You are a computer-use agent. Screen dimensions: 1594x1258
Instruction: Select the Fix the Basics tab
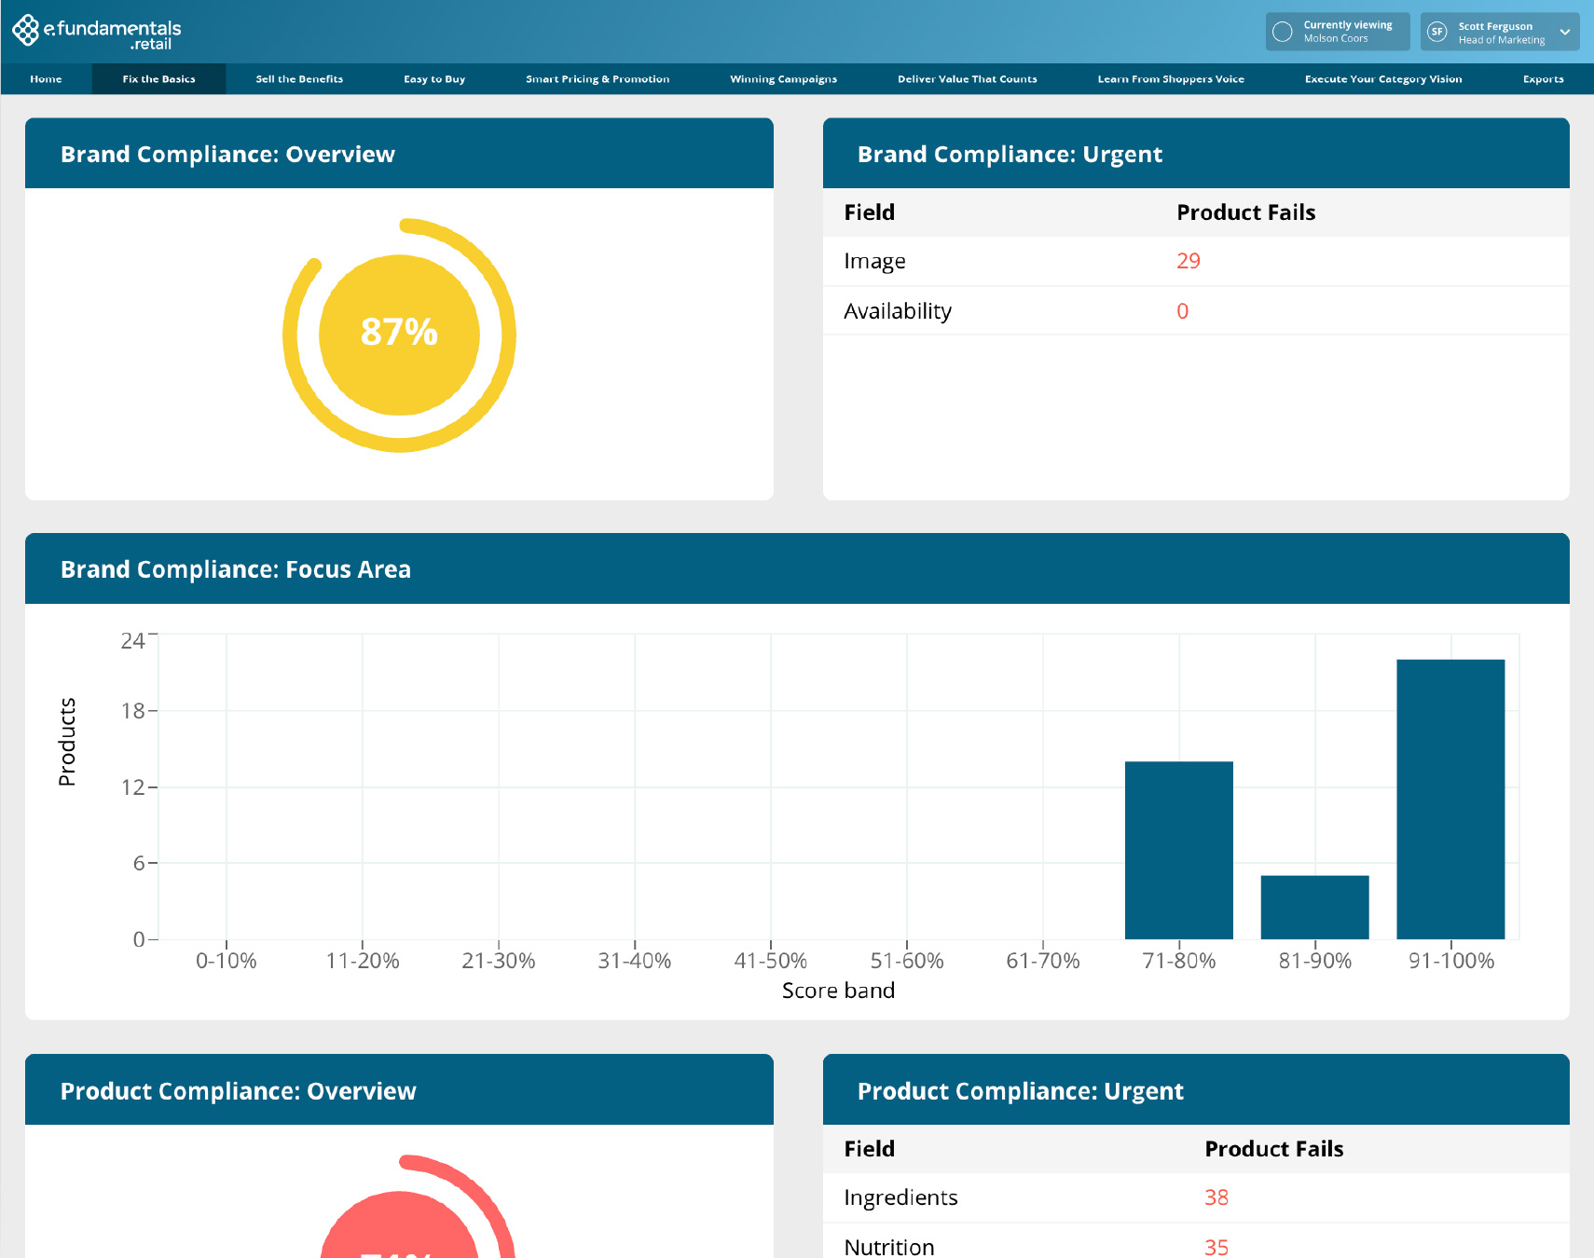[x=158, y=79]
